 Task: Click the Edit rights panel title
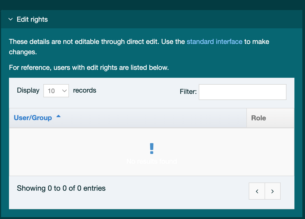coord(32,19)
